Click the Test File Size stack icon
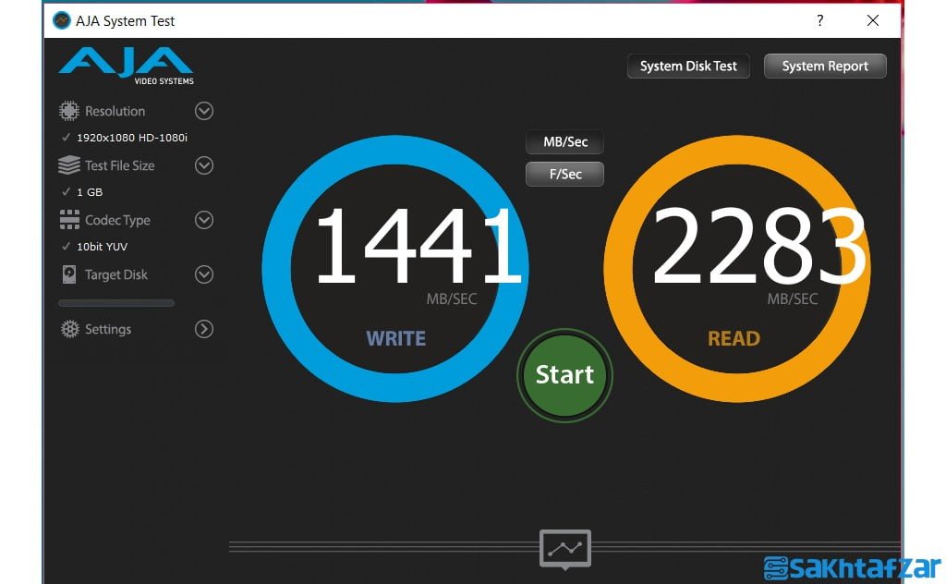This screenshot has width=946, height=584. coord(69,166)
